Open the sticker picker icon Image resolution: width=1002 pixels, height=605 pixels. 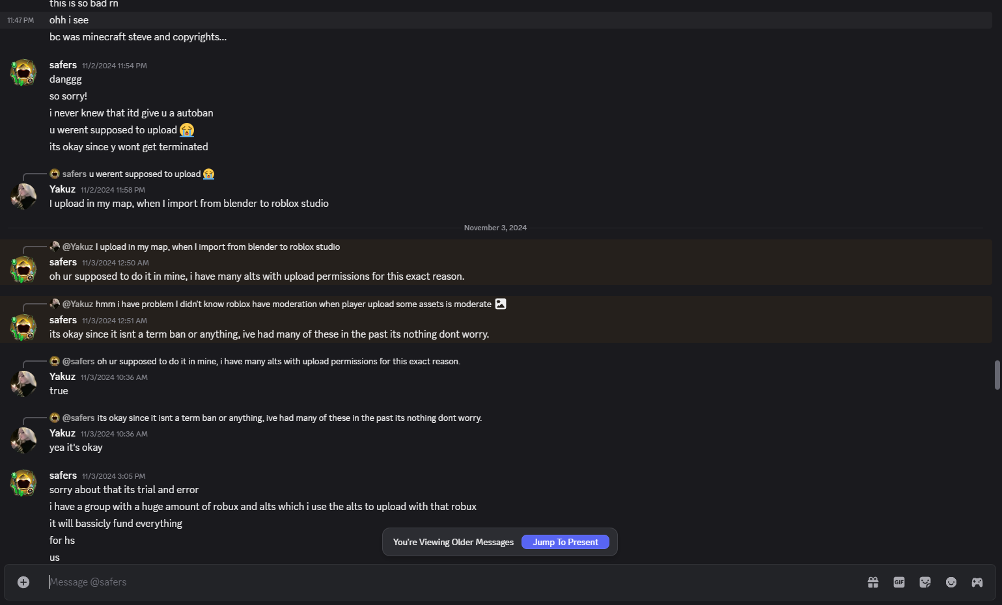pos(925,582)
